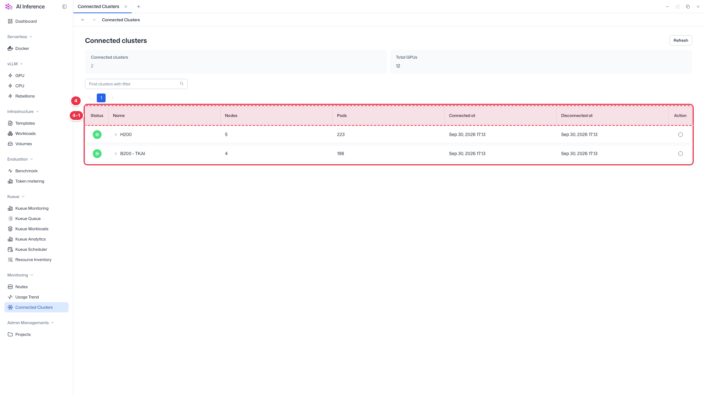This screenshot has height=396, width=704.
Task: Open Kueue Analytics
Action: click(x=36, y=239)
